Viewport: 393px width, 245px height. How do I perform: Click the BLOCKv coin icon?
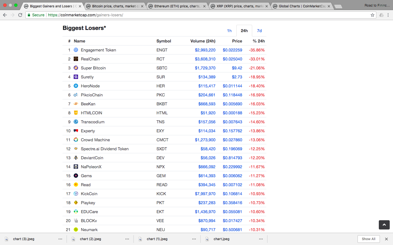coord(76,220)
